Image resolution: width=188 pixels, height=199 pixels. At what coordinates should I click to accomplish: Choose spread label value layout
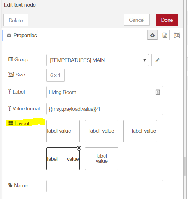coord(63,159)
